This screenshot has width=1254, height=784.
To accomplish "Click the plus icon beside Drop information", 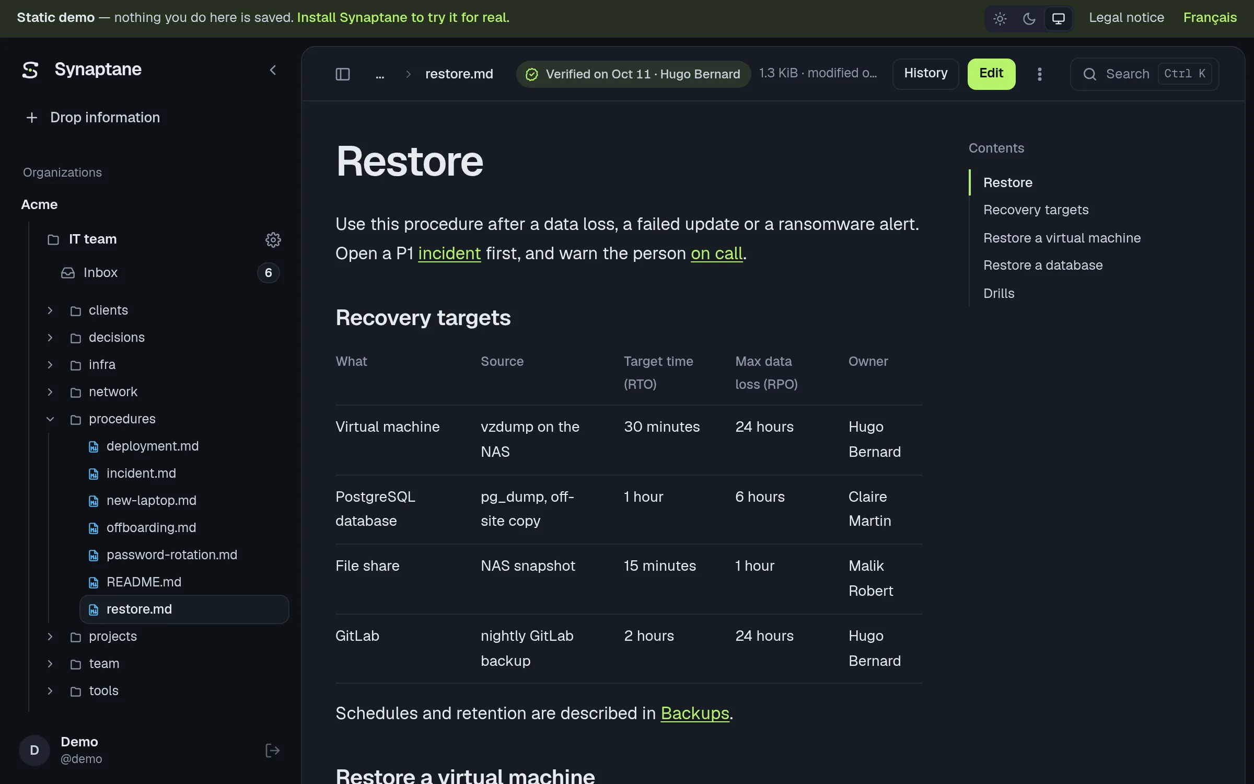I will coord(32,118).
